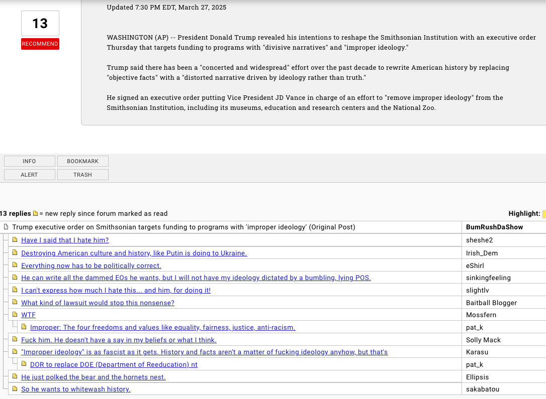Click new-reply icon beside 'Improper: The four freedoms'
546x399 pixels.
click(24, 327)
